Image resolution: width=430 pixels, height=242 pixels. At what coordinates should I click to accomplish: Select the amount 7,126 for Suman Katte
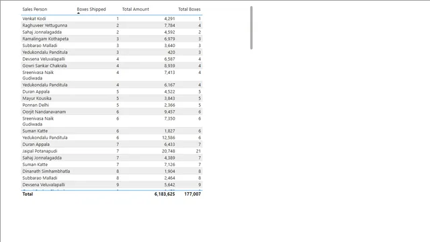[169, 164]
